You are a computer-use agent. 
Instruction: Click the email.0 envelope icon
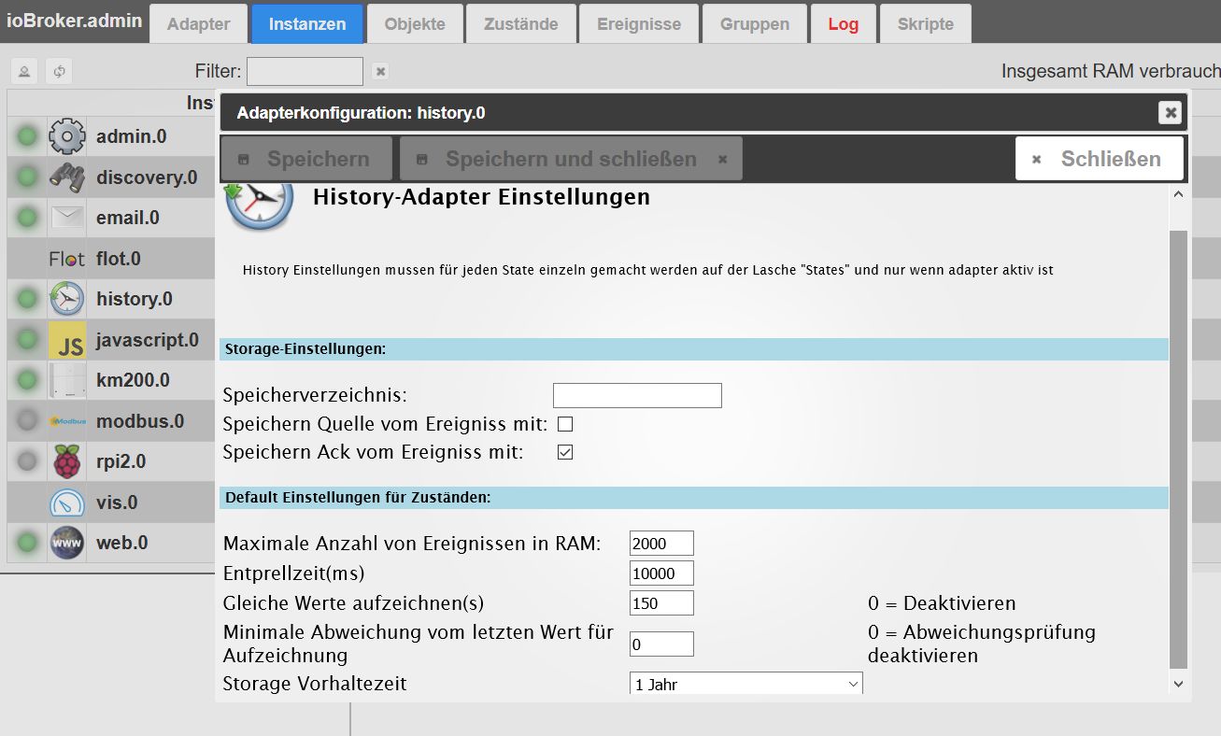point(66,218)
